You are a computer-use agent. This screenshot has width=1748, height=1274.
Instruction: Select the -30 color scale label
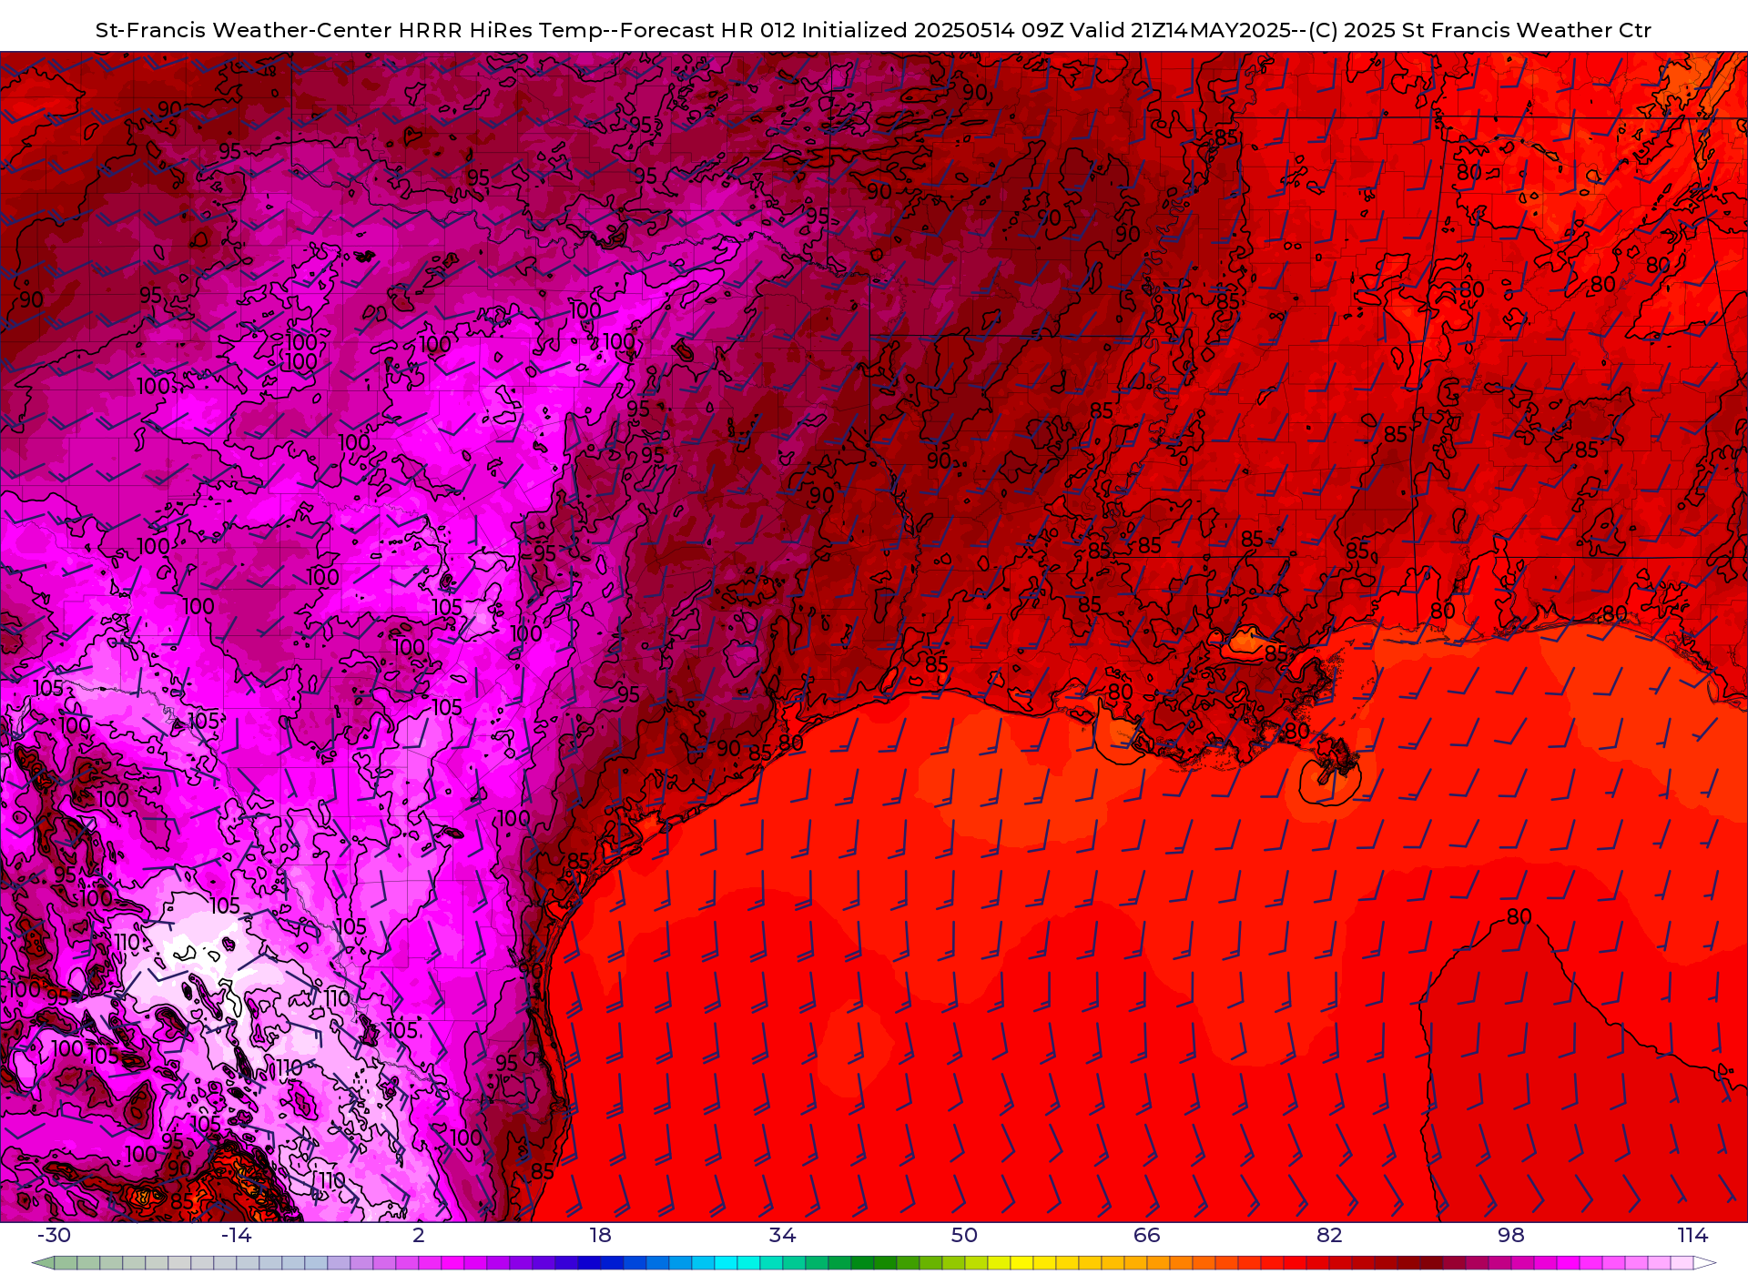point(54,1235)
